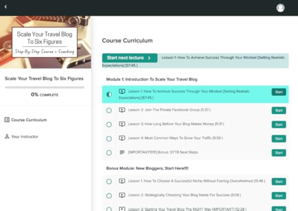Click the course progress bar under the title
This screenshot has height=211, width=298.
tap(45, 87)
